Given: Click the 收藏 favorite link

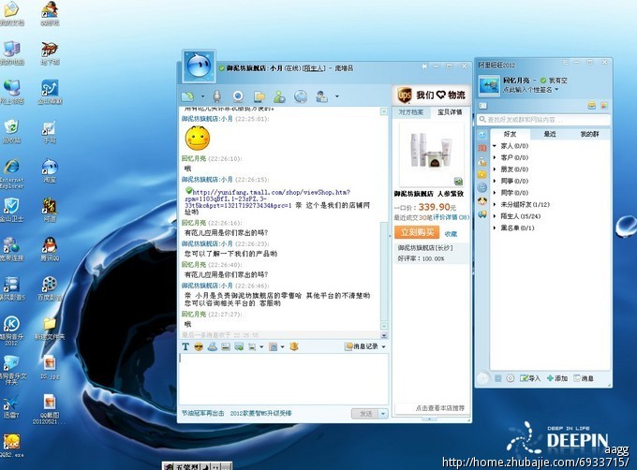Looking at the screenshot, I should 451,234.
